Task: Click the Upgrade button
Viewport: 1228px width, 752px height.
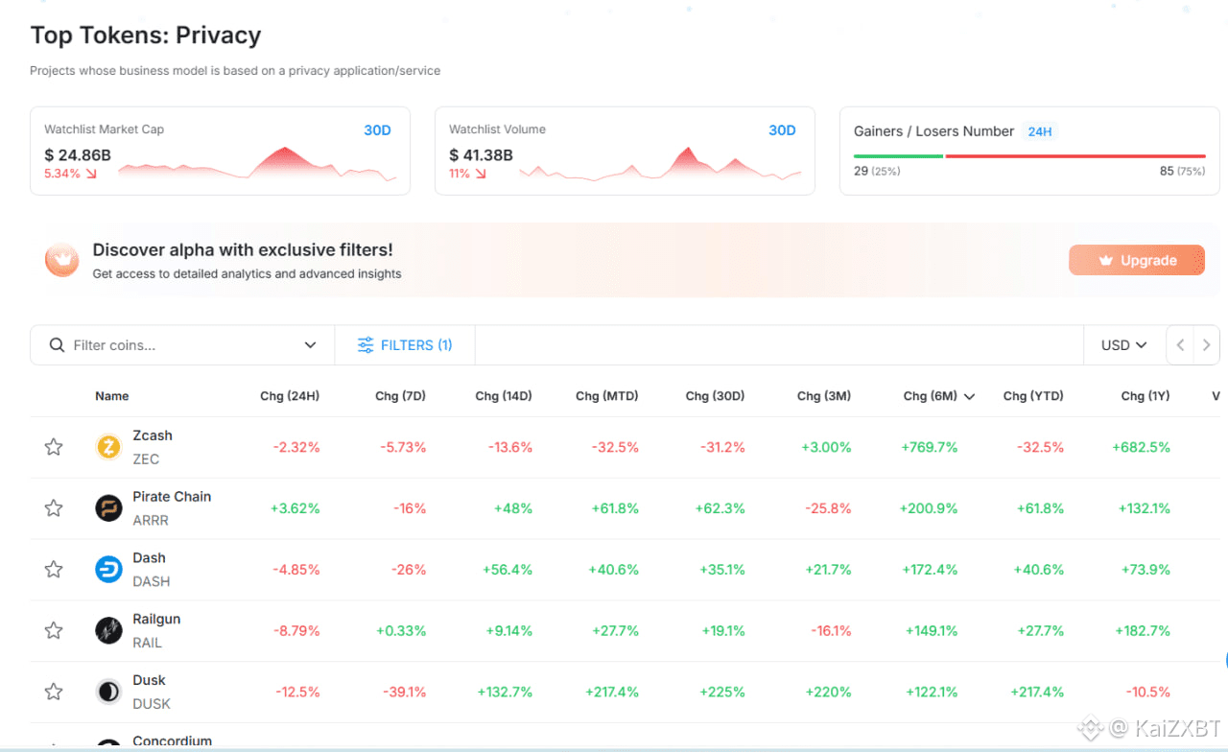Action: [x=1137, y=260]
